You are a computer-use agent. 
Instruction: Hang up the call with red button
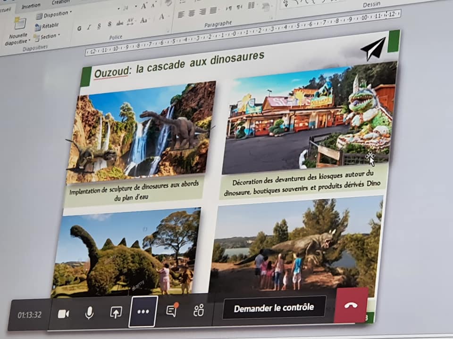click(x=351, y=305)
